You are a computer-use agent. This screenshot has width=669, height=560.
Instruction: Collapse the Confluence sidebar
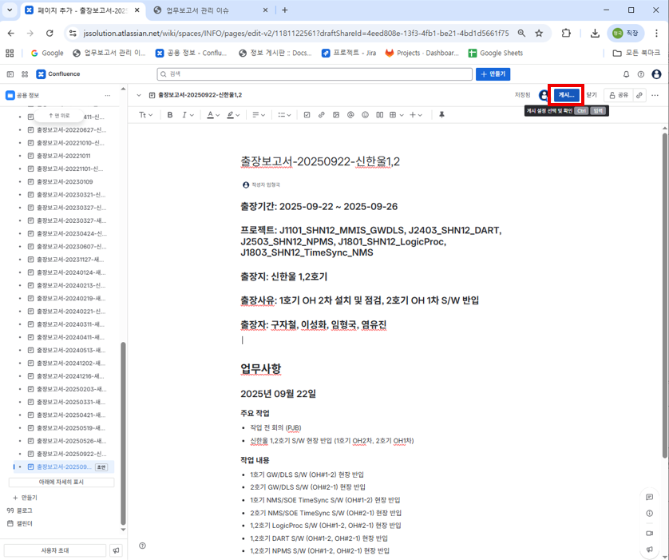coord(10,74)
